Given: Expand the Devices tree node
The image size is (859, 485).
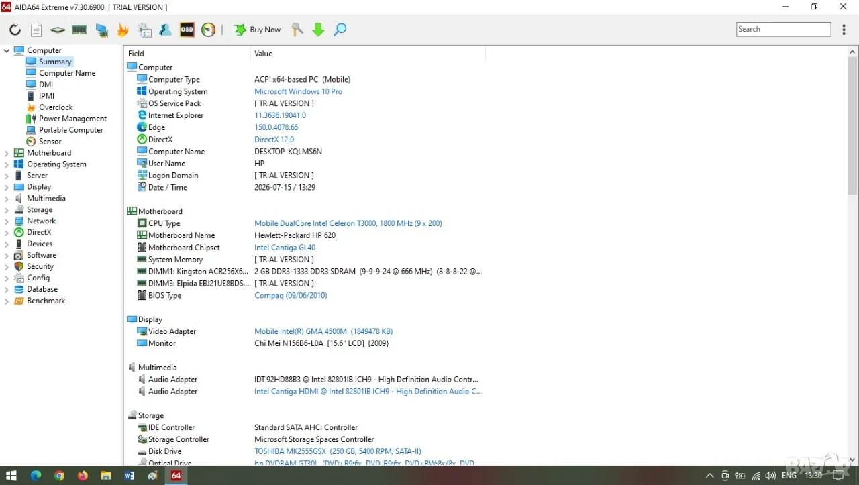Looking at the screenshot, I should tap(7, 244).
